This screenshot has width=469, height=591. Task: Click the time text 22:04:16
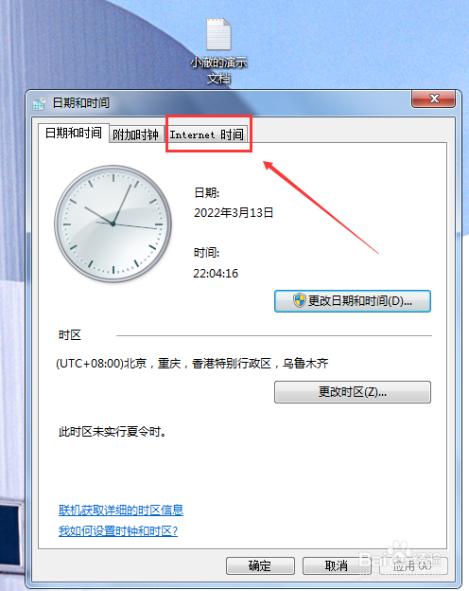[x=216, y=273]
